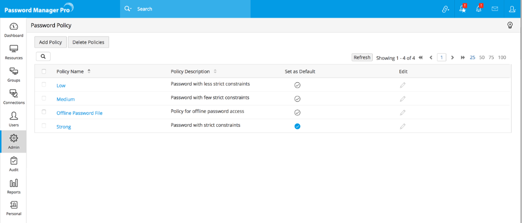Click the edit pencil for Medium policy
522x223 pixels.
coord(402,98)
